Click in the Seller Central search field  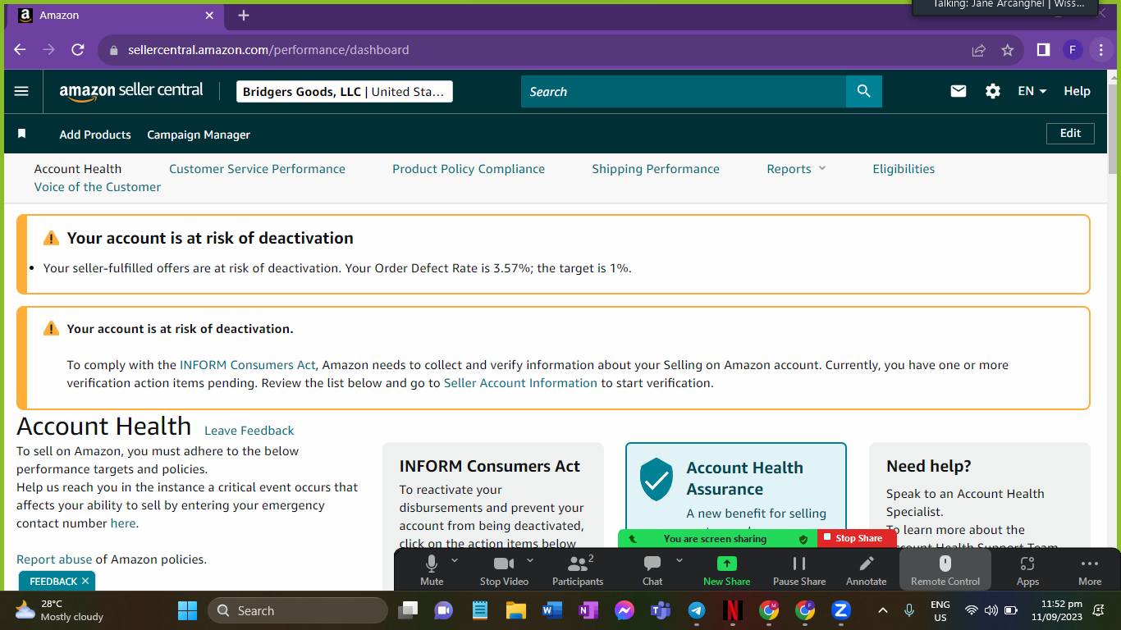coord(683,92)
